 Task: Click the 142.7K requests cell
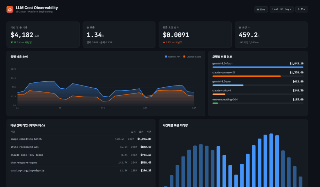[123, 163]
